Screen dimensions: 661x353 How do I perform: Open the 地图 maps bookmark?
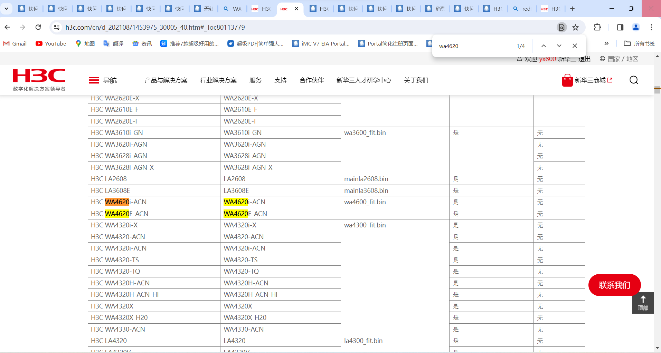85,43
